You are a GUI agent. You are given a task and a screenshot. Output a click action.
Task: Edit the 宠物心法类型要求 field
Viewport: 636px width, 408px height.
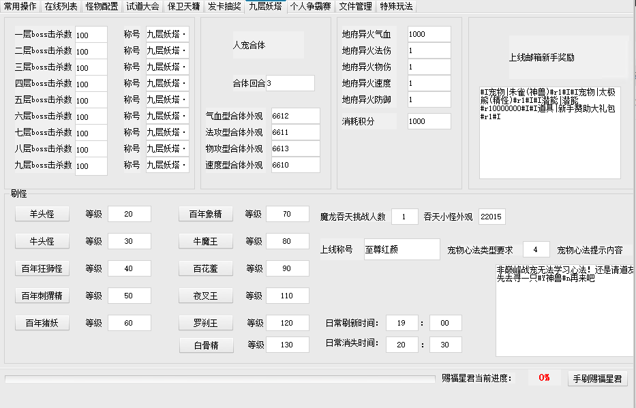click(x=536, y=249)
